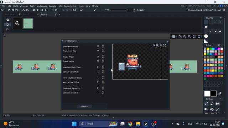The image size is (228, 128).
Task: Collapse the Colours panel chevron
Action: [221, 45]
